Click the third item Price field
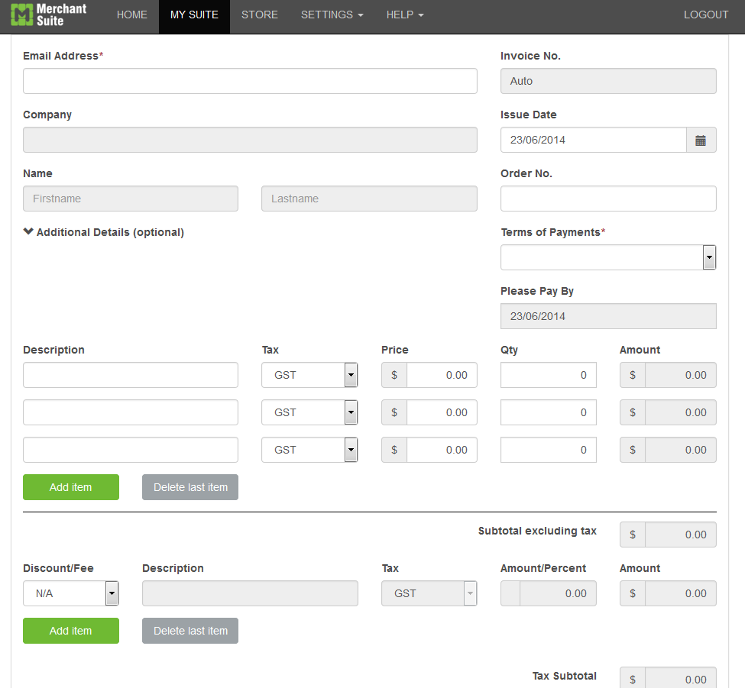745x688 pixels. [x=442, y=450]
